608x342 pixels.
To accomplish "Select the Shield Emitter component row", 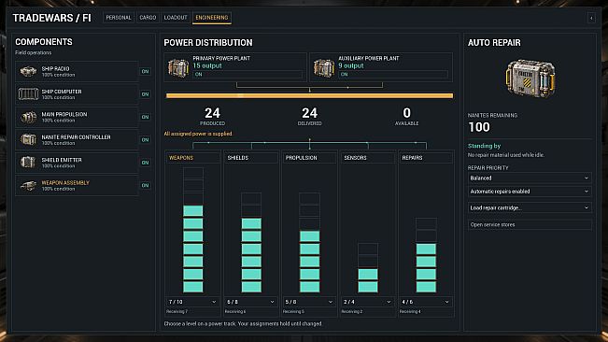I will 77,163.
